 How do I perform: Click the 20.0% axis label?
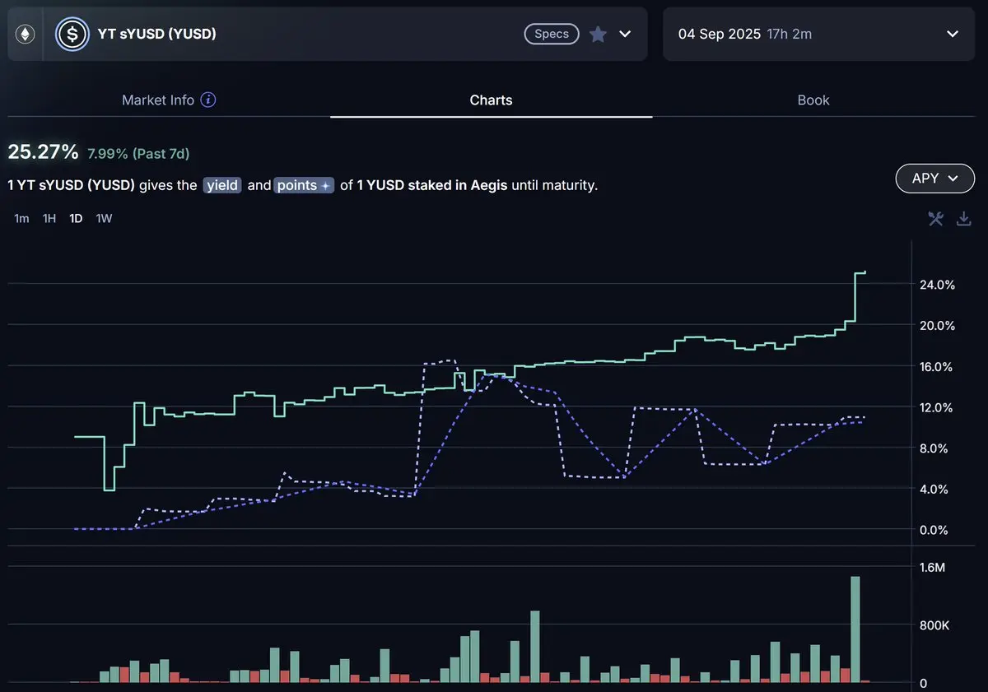pyautogui.click(x=939, y=325)
